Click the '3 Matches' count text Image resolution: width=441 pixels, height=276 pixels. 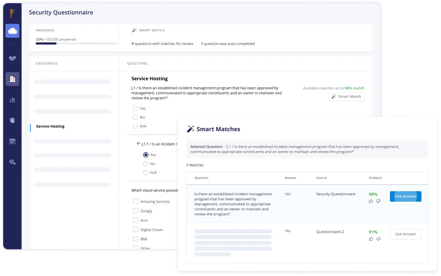[x=195, y=165]
